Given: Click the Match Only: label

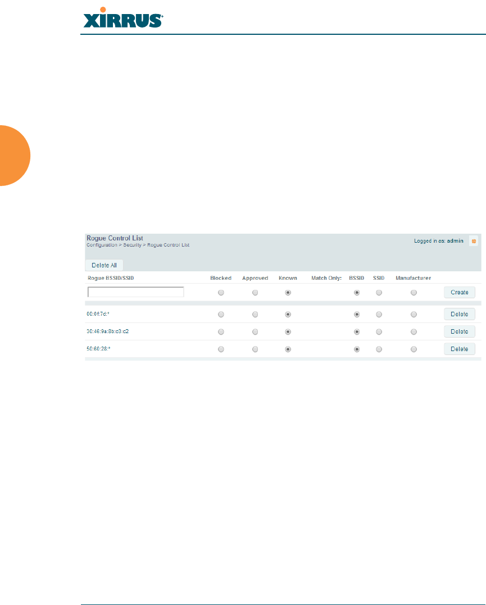Looking at the screenshot, I should coord(326,278).
